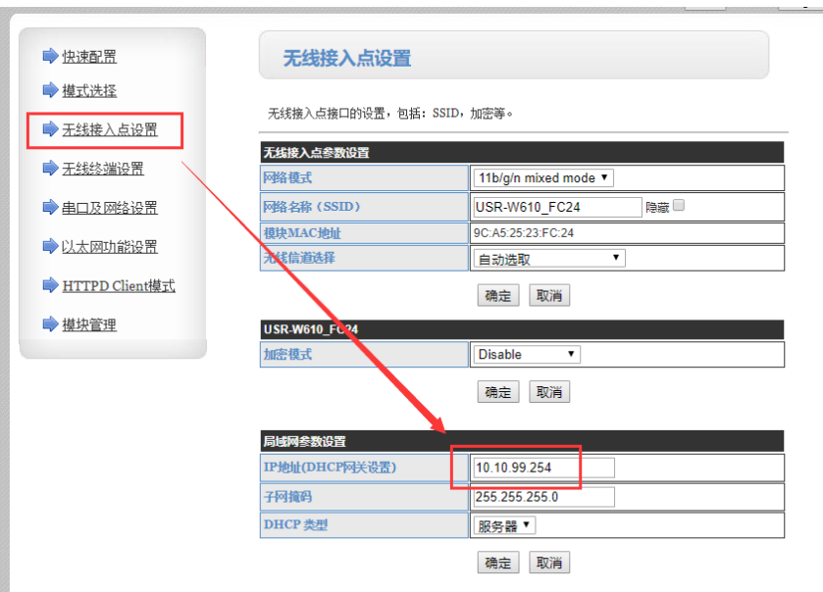Click the arrow icon next to 串口及网络设置

(50, 207)
